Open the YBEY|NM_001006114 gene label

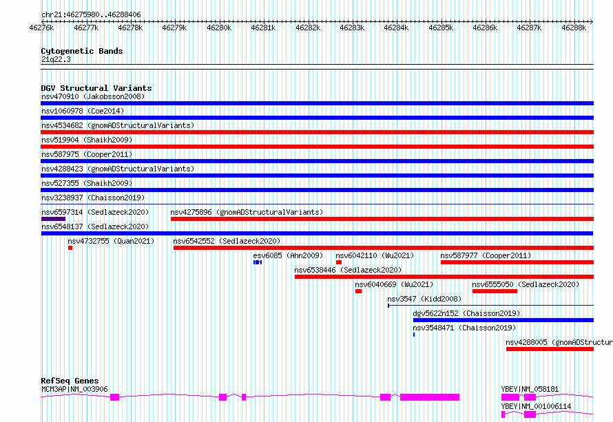tap(537, 406)
